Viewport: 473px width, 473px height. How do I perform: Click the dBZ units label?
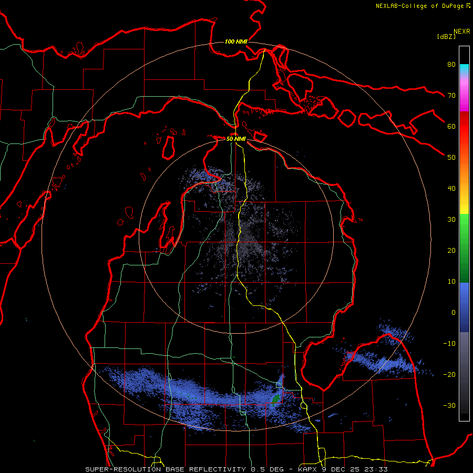(446, 36)
